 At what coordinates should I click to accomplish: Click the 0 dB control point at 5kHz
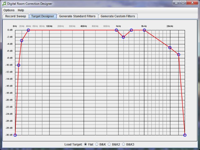click(x=144, y=30)
